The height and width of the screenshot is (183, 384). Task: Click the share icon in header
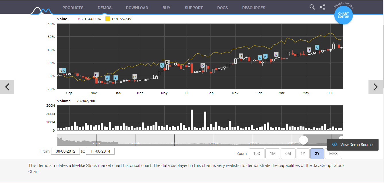click(322, 7)
